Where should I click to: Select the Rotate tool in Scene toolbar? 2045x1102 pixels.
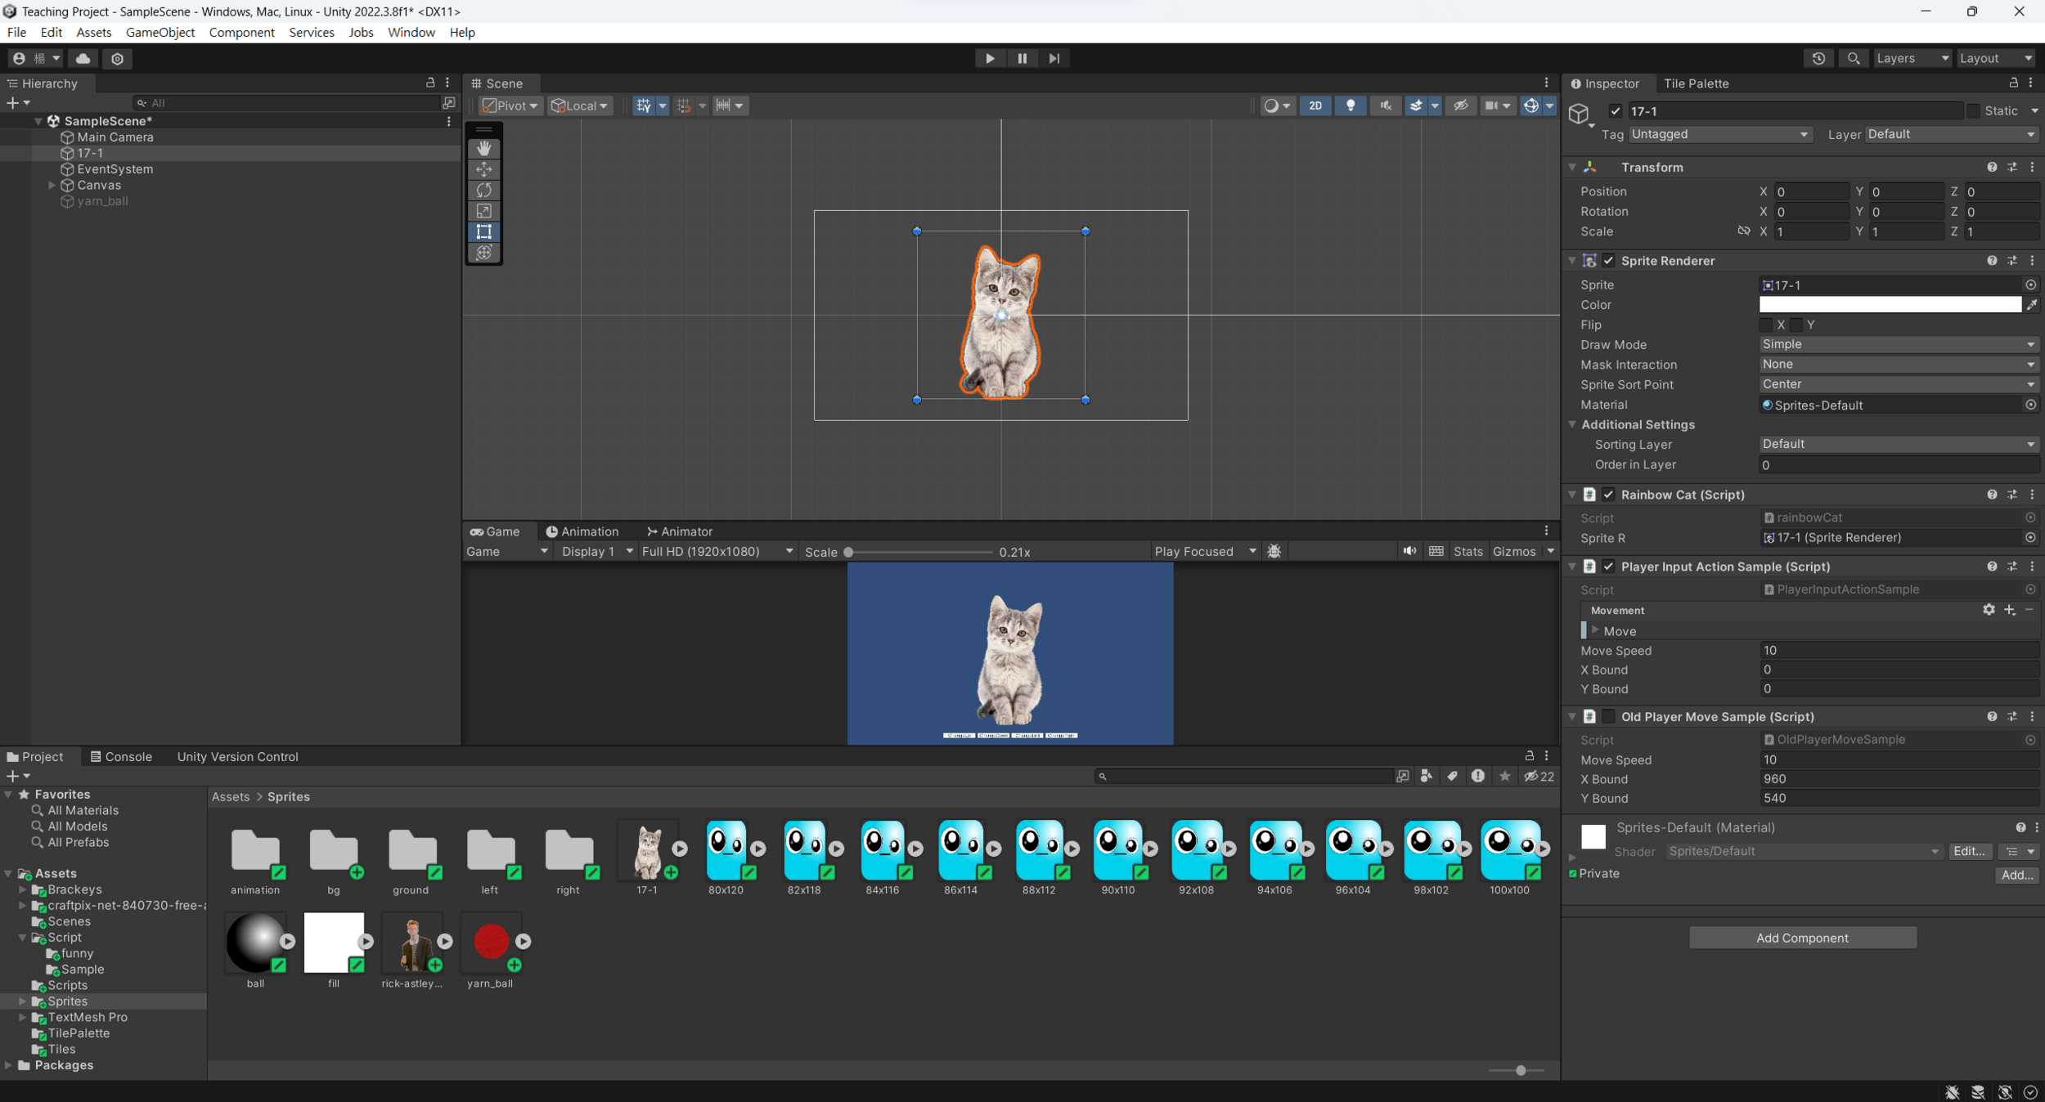[484, 190]
